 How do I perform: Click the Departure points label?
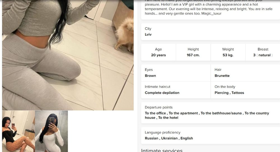[x=158, y=107]
